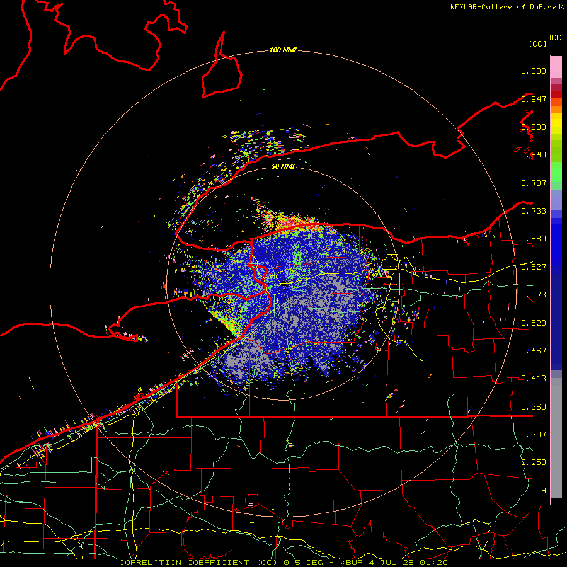Click the 01:20 timestamp text
Image resolution: width=567 pixels, height=567 pixels.
point(433,563)
